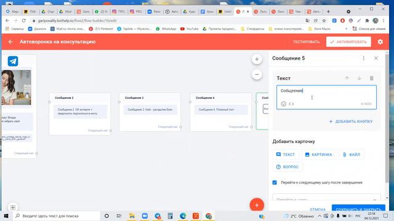Open Microsoft Edge from taskbar

[x=183, y=215]
